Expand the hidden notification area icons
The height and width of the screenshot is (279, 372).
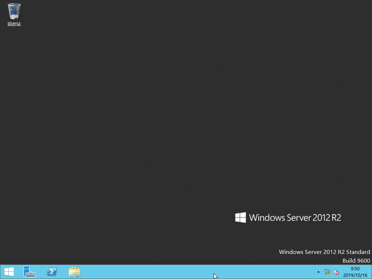[318, 272]
